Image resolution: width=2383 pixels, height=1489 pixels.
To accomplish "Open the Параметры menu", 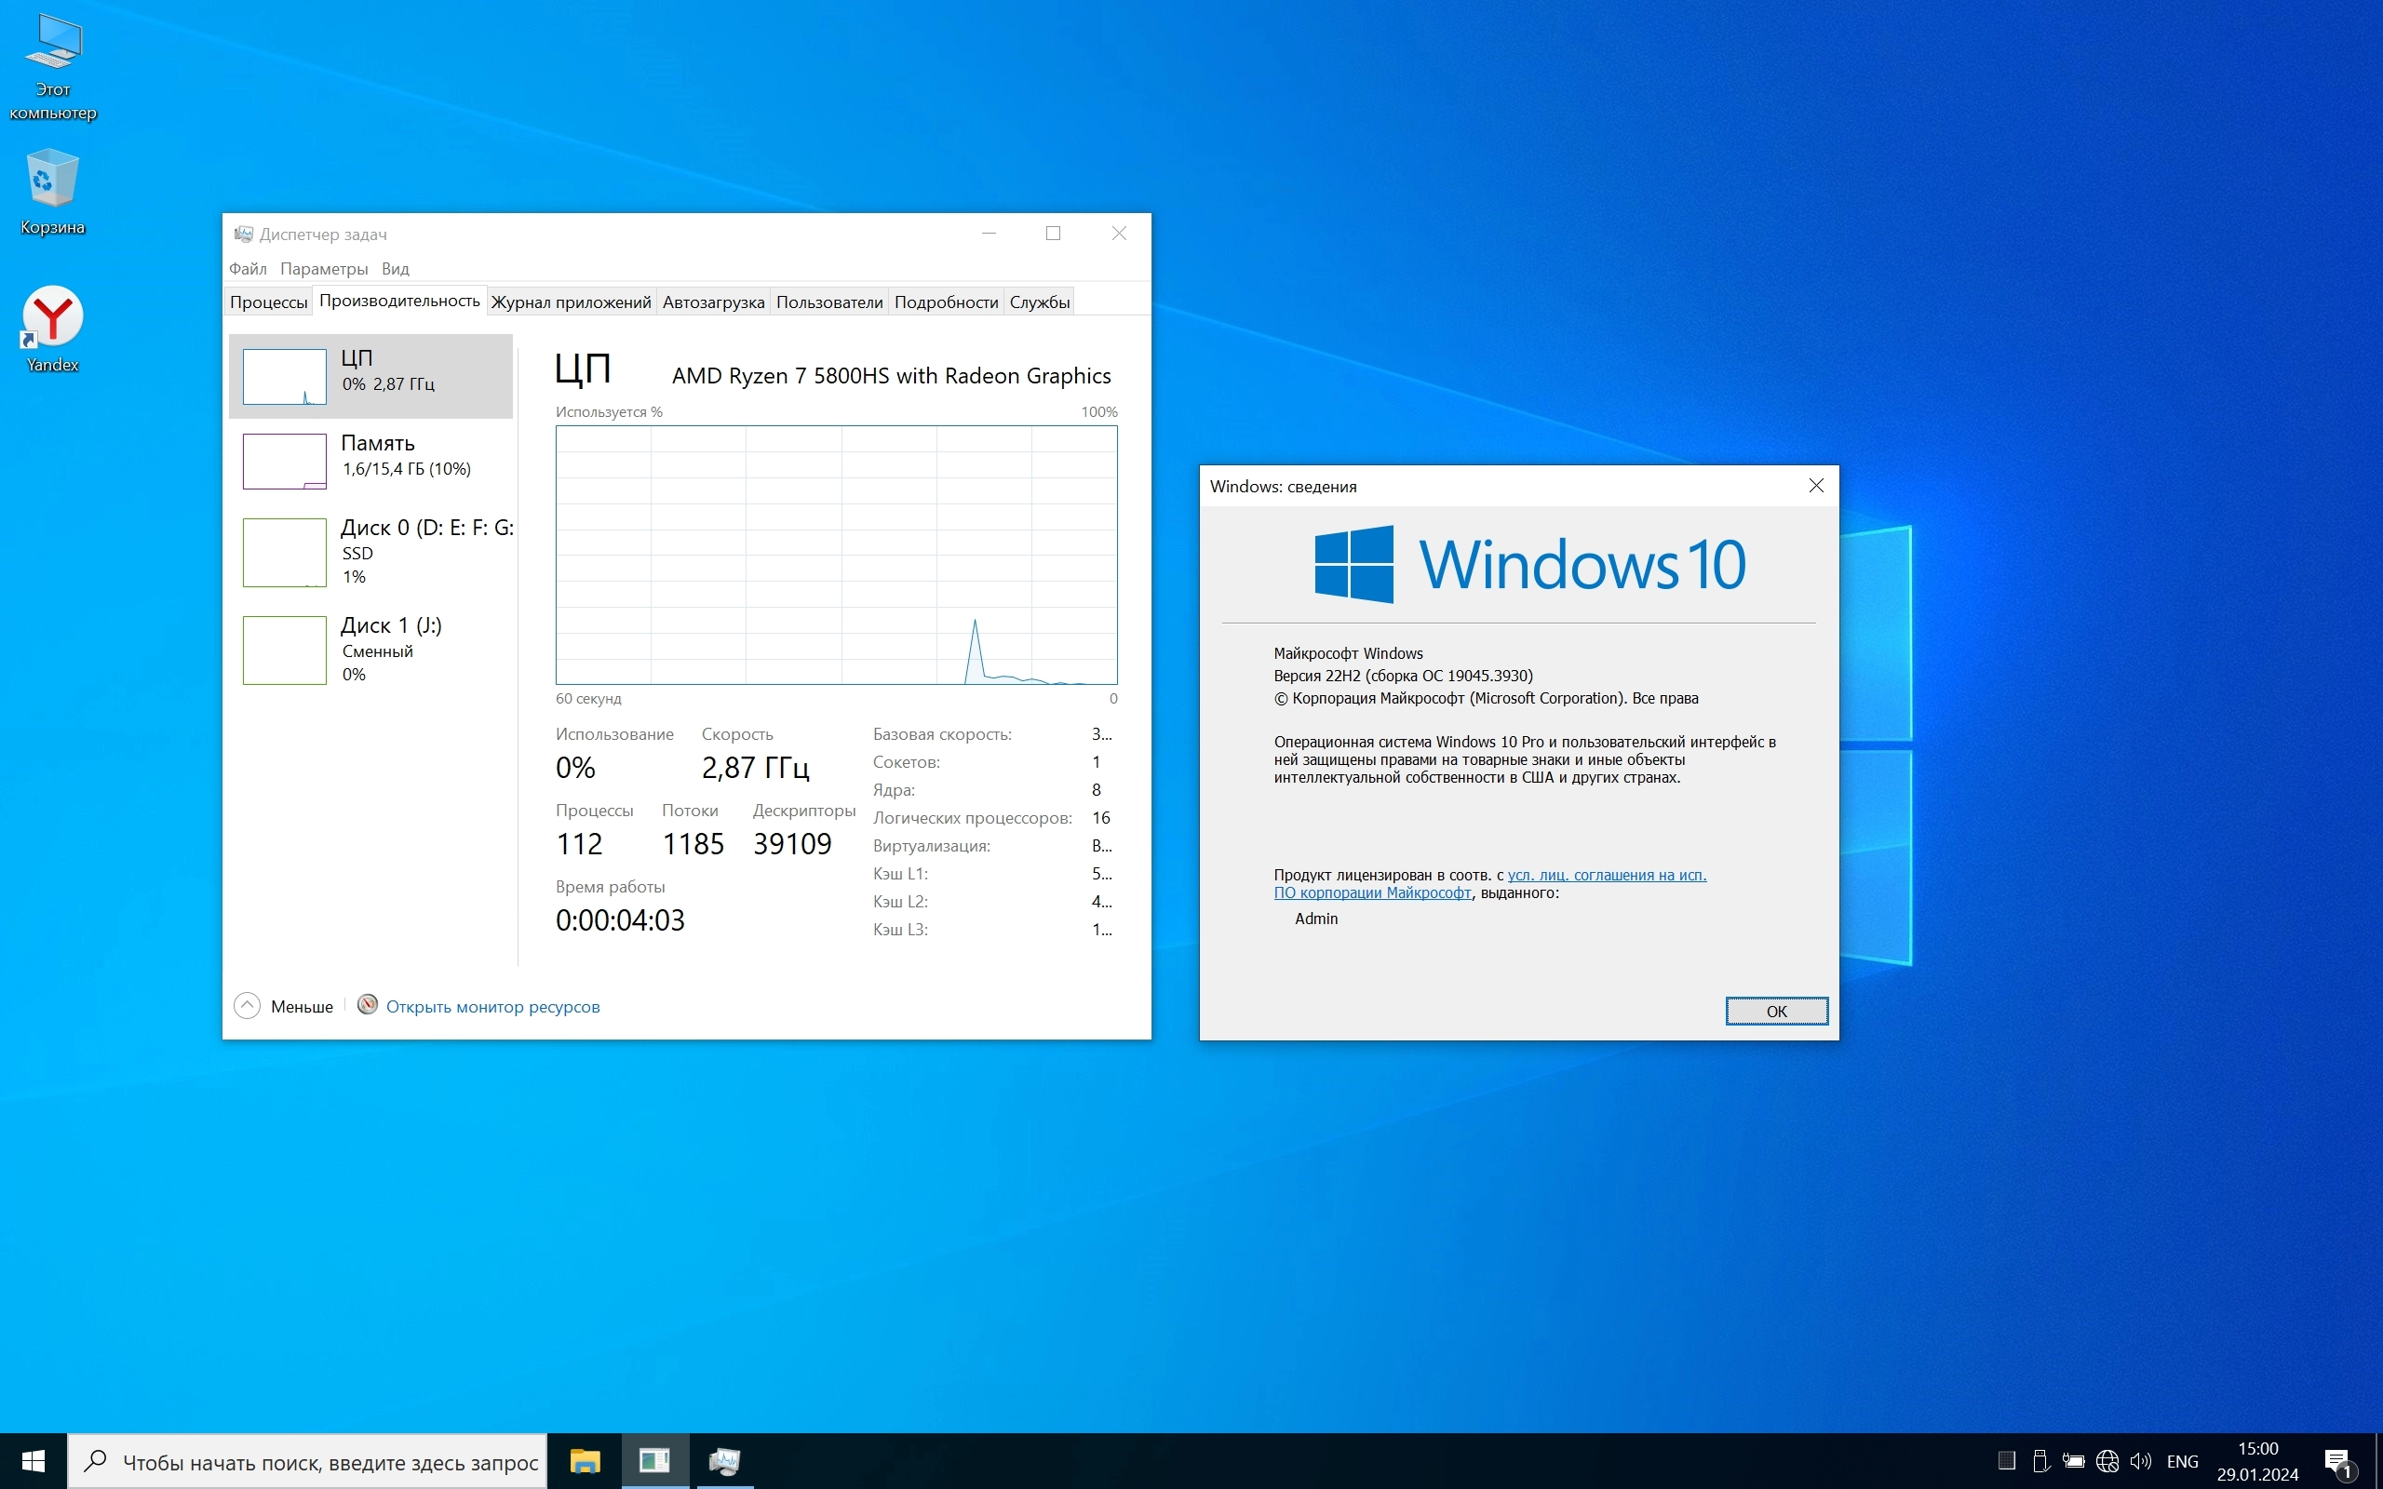I will coord(323,269).
